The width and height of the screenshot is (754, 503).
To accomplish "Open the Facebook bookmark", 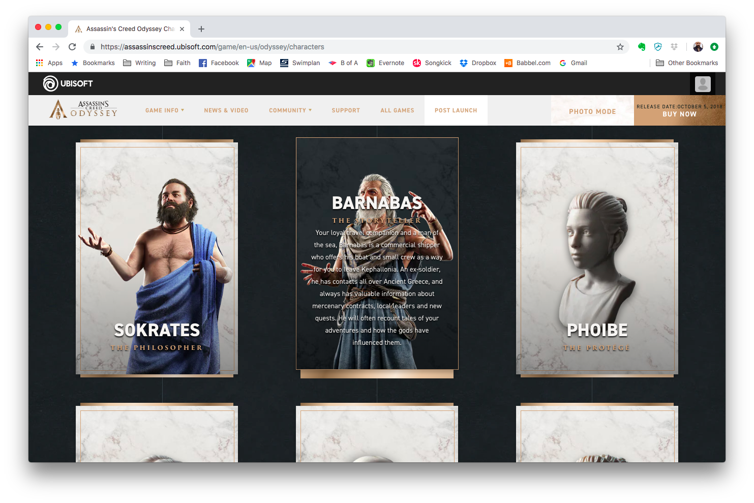I will point(219,63).
